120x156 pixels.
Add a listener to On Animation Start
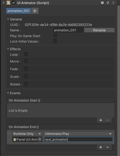point(101,120)
